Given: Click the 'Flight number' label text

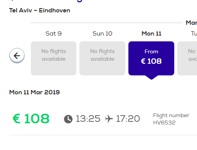Looking at the screenshot, I should (171, 115).
